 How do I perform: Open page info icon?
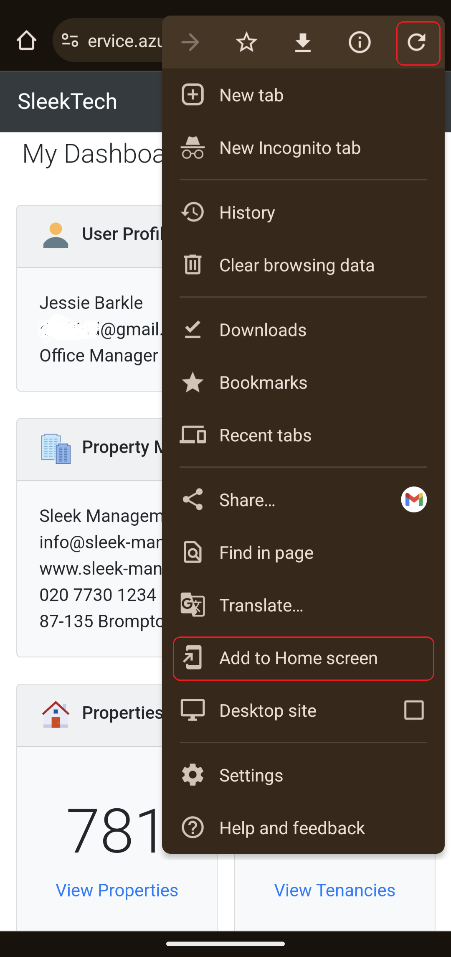360,42
